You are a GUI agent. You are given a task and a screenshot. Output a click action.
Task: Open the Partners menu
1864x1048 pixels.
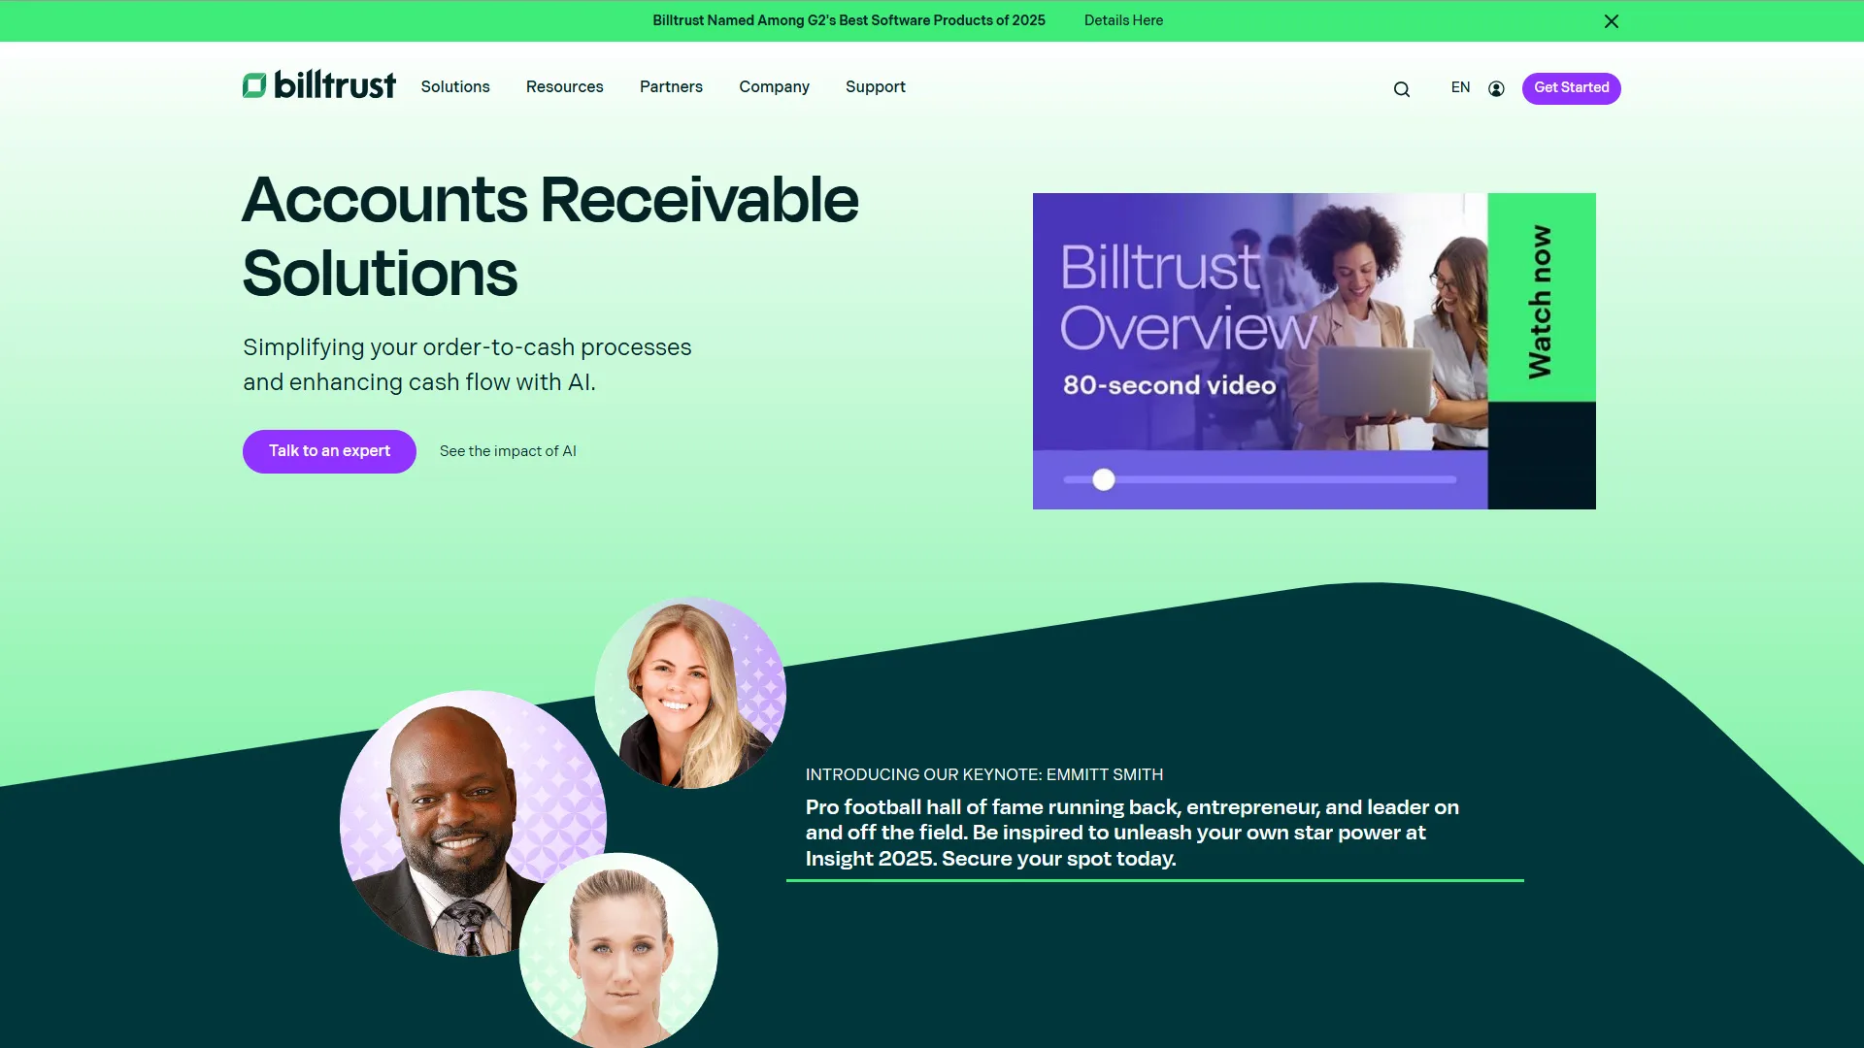(x=671, y=87)
